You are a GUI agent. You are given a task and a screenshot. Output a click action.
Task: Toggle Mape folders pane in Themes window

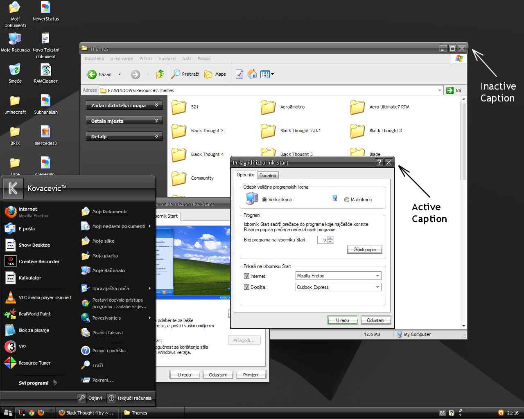215,74
